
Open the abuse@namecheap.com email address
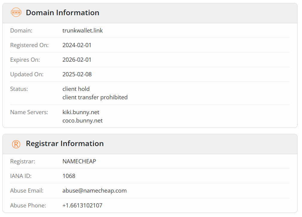pos(94,191)
